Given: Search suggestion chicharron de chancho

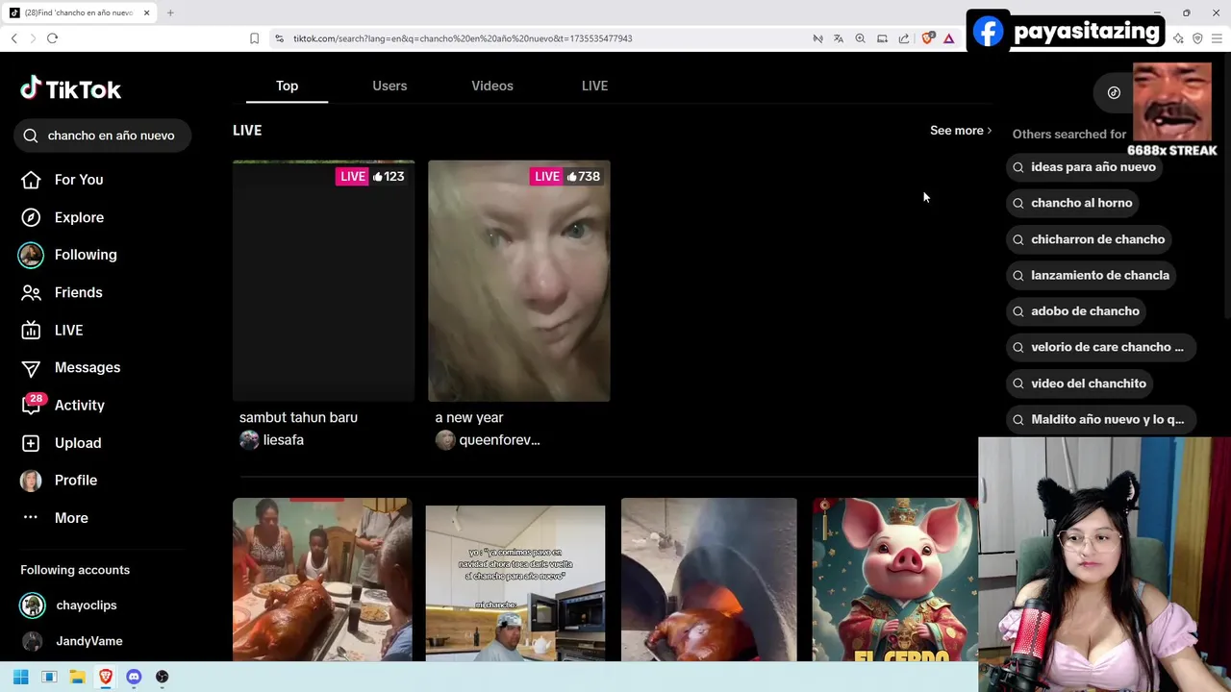Looking at the screenshot, I should pos(1088,239).
